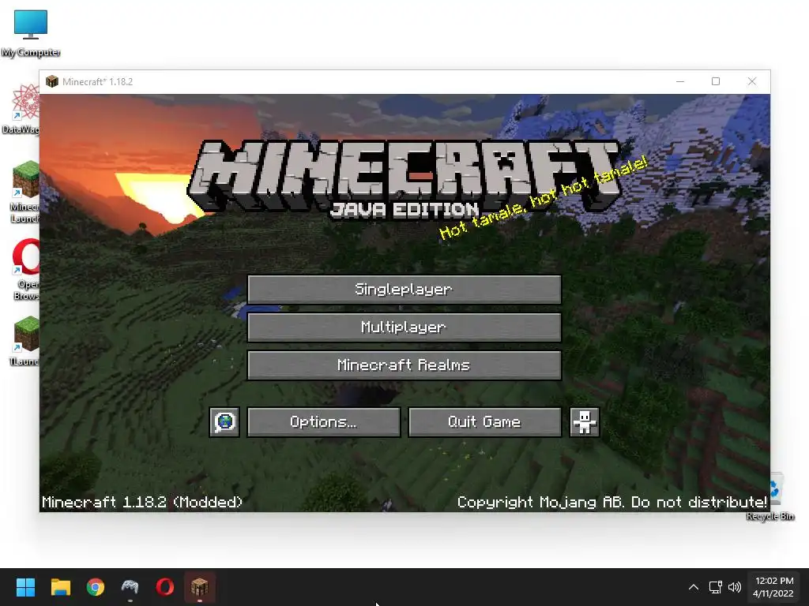
Task: Minimize the Minecraft window
Action: point(680,81)
